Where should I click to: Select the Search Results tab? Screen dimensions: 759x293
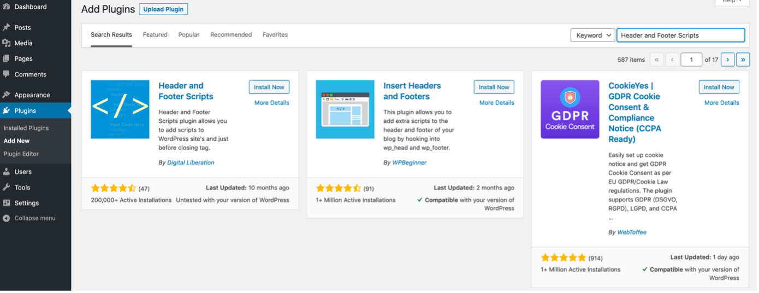[111, 35]
